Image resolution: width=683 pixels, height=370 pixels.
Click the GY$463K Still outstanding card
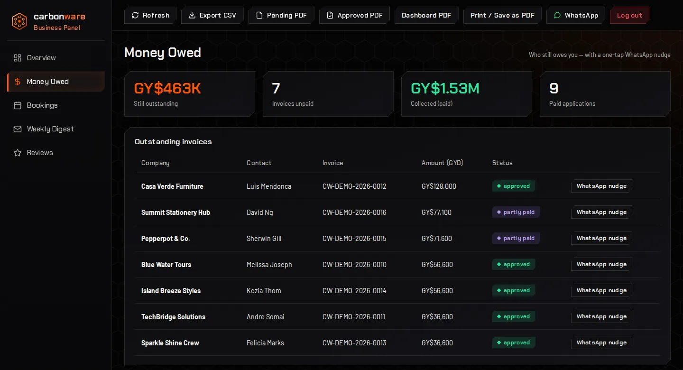[x=190, y=94]
